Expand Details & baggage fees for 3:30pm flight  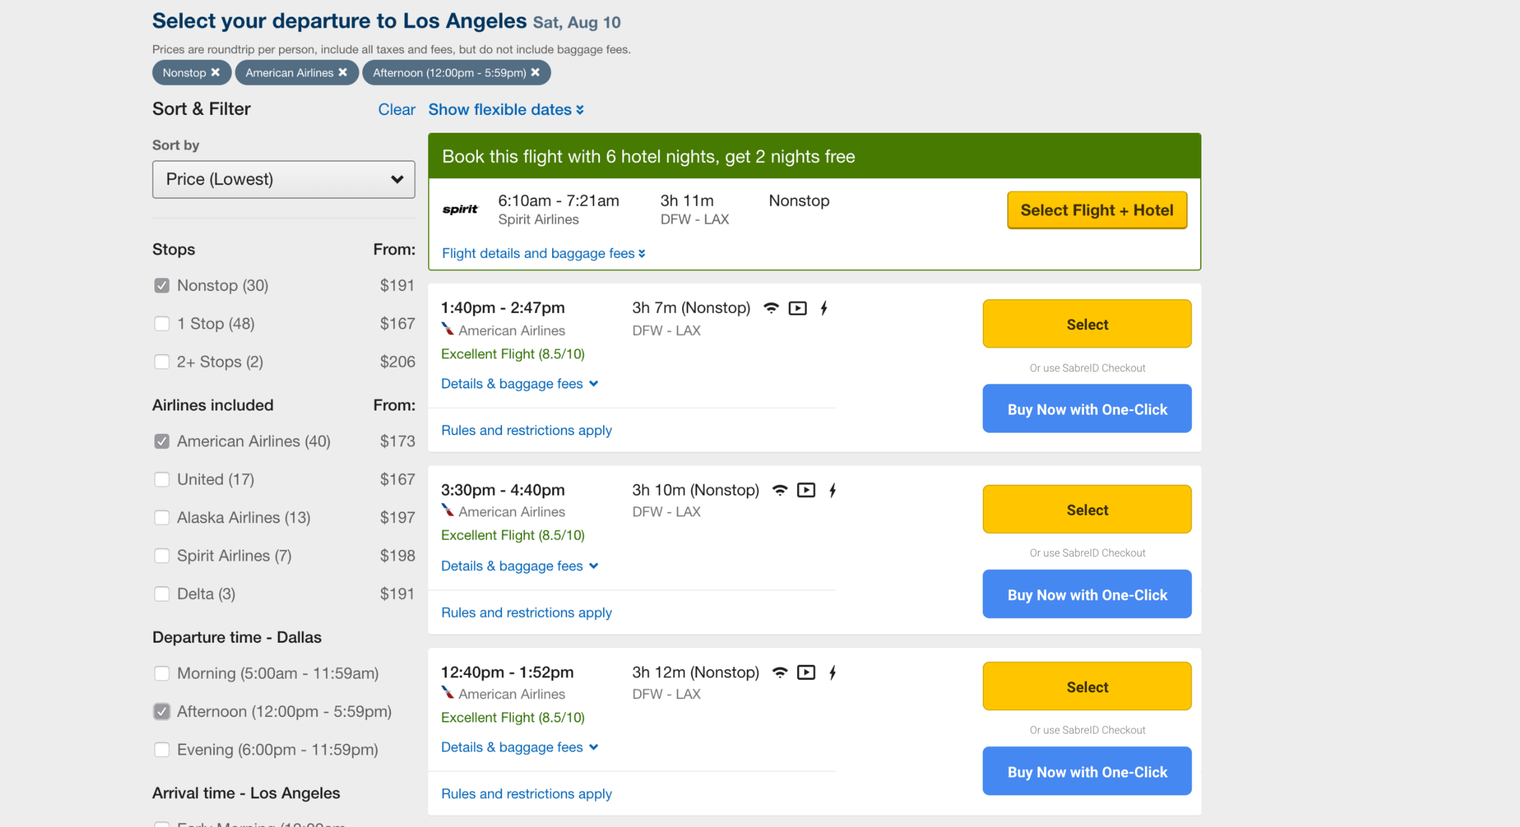(520, 566)
